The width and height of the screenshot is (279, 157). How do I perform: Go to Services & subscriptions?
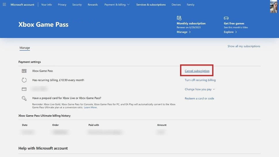click(151, 5)
